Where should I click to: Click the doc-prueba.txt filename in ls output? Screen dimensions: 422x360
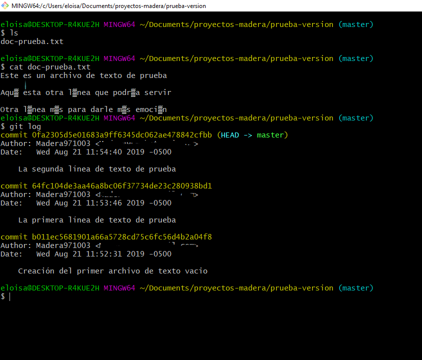[x=32, y=41]
